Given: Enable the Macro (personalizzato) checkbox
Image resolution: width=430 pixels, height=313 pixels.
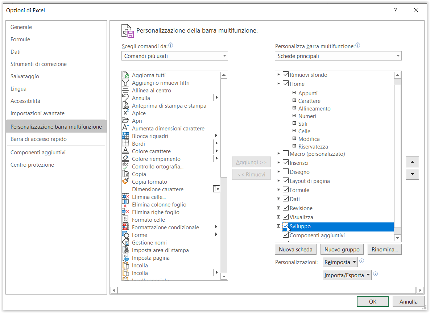Looking at the screenshot, I should (x=286, y=154).
